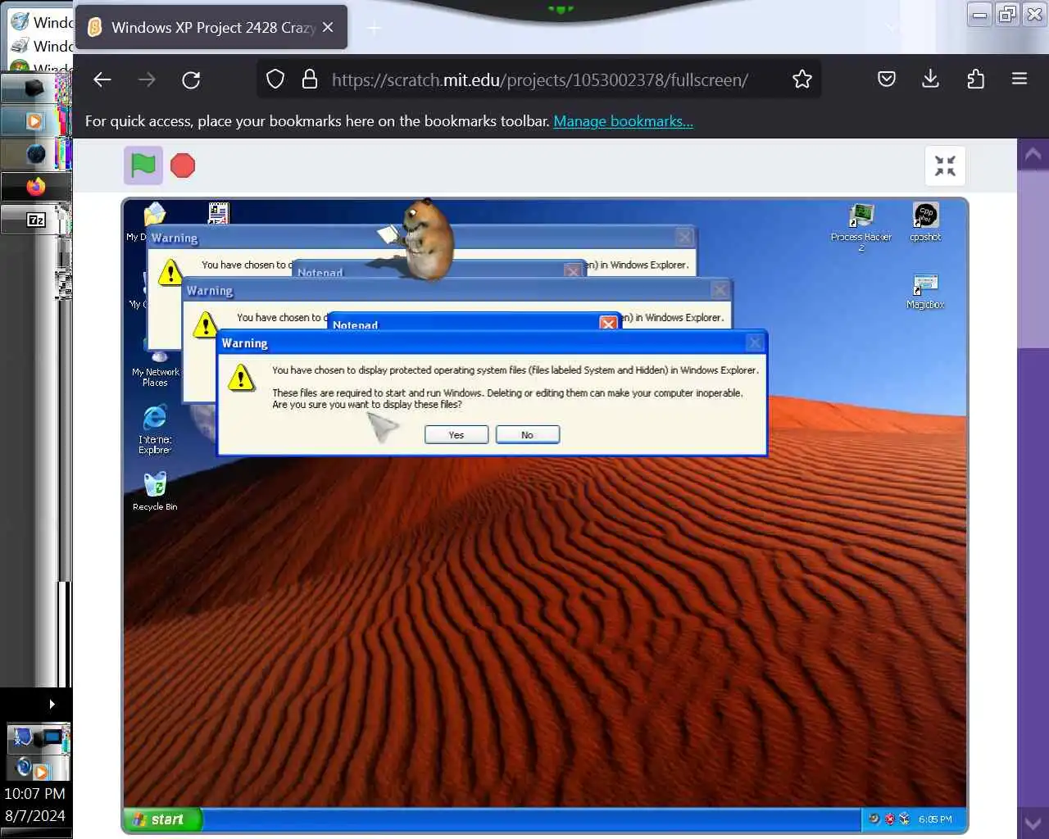Open the black cube host taskbar icon

(x=34, y=88)
